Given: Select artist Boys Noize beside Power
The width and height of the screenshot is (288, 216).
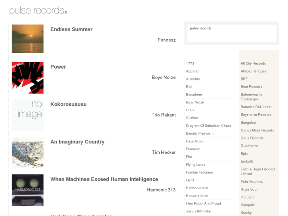Looking at the screenshot, I should tap(164, 78).
